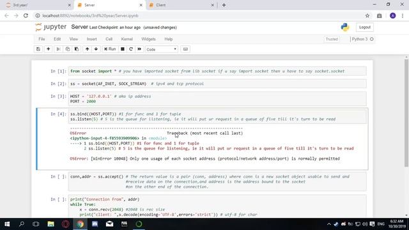Interrupt the kernel with stop icon
This screenshot has width=409, height=230.
pyautogui.click(x=122, y=49)
